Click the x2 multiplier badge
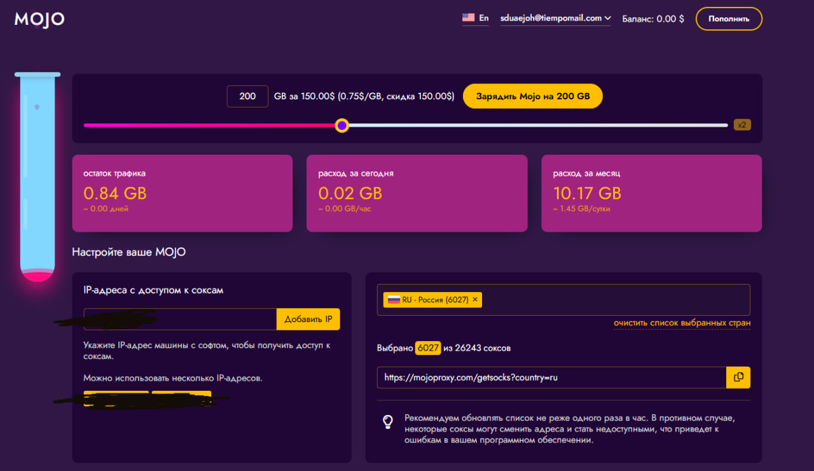This screenshot has height=471, width=814. tap(742, 125)
